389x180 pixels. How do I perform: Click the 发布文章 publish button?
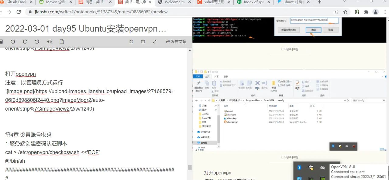176,42
